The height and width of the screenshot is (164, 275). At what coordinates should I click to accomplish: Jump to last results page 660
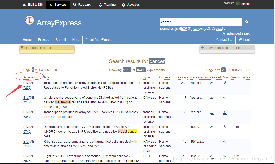54,70
